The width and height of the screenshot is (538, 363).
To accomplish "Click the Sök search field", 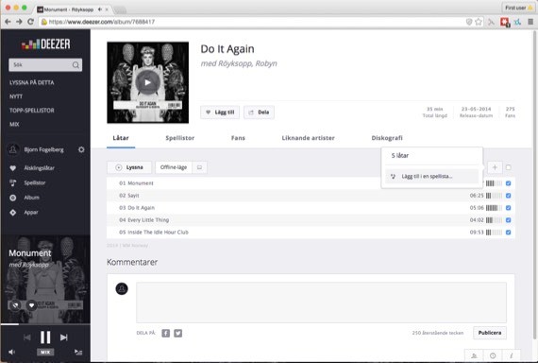I will 45,65.
